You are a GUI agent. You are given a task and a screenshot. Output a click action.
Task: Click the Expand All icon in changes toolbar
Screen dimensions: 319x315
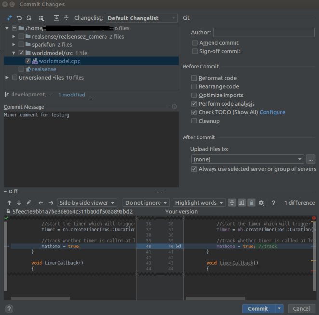pyautogui.click(x=56, y=18)
